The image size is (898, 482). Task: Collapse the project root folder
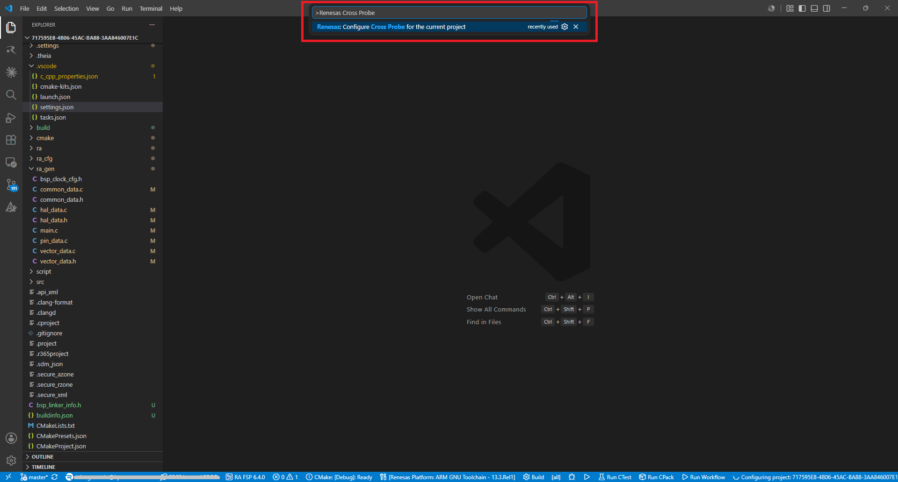(93, 38)
